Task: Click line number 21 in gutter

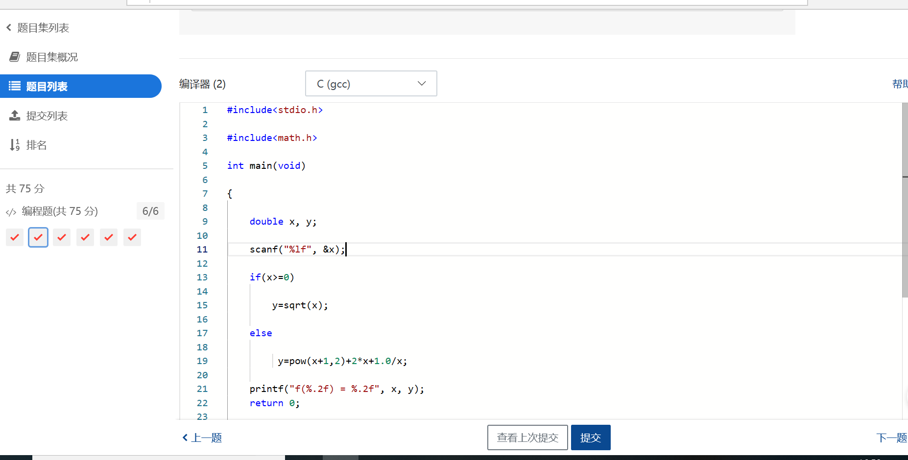Action: click(202, 389)
